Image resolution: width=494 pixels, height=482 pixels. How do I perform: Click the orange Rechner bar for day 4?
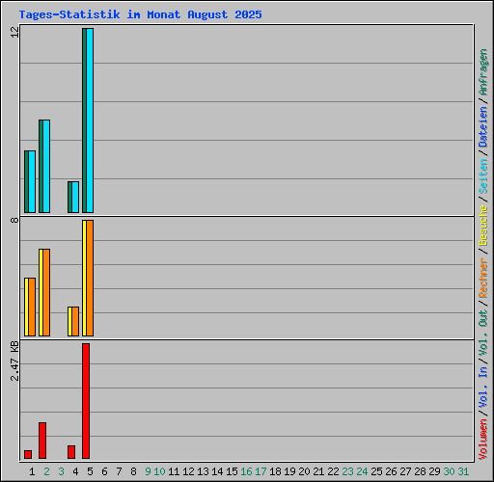75,322
